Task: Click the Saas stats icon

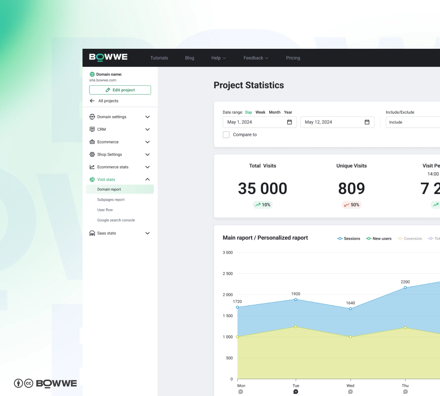Action: [x=92, y=233]
